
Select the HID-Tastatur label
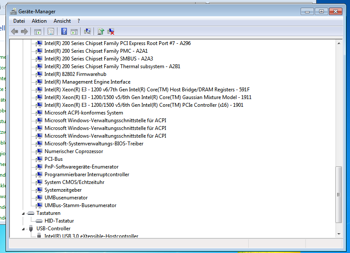(x=59, y=221)
